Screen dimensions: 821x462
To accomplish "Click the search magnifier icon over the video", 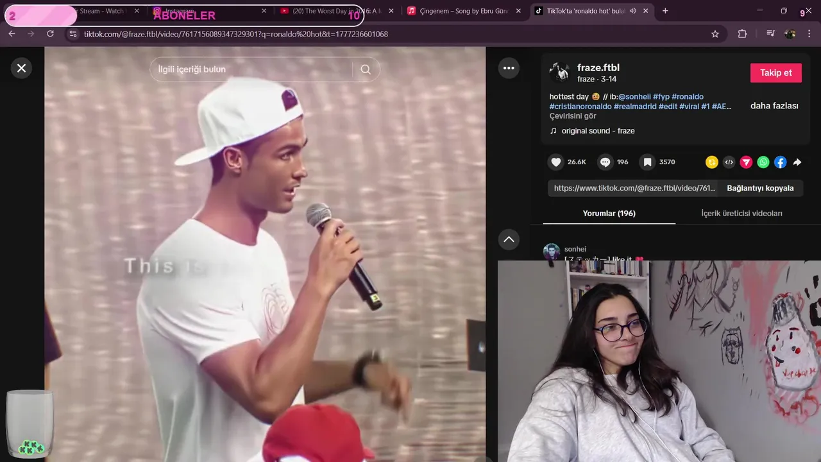I will (366, 69).
